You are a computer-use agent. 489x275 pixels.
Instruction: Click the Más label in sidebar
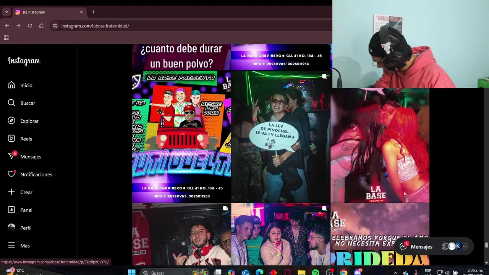click(x=25, y=246)
